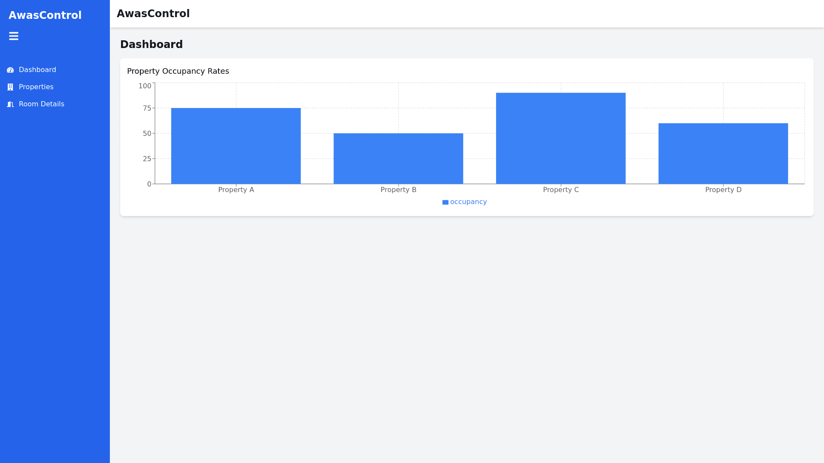
Task: Click the Properties building icon
Action: [10, 87]
